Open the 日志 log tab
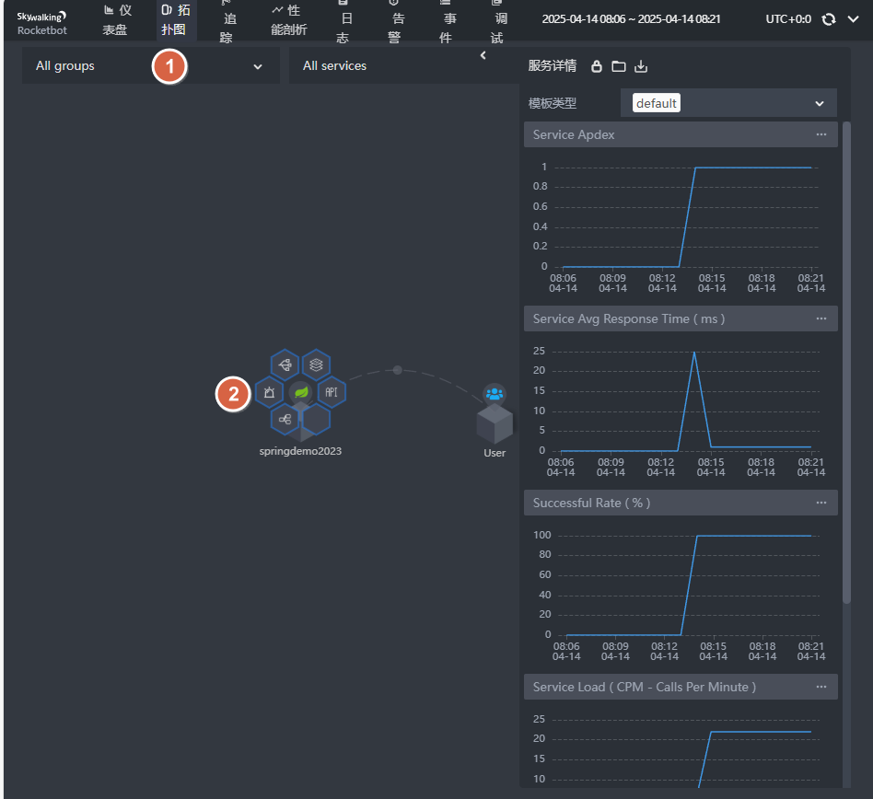873x799 pixels. tap(344, 20)
